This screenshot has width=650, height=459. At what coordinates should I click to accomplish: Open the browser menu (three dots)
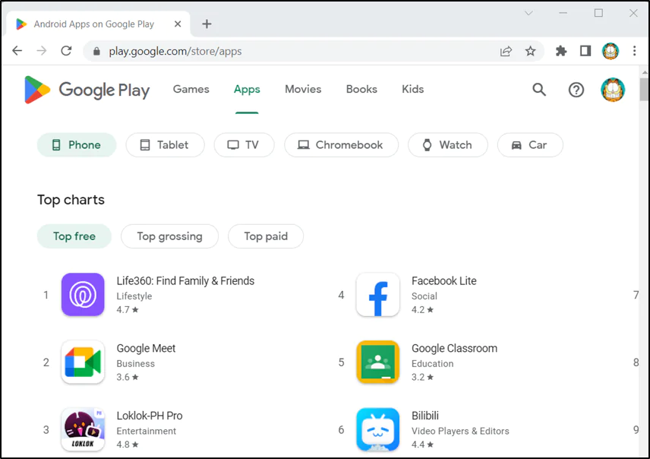(x=635, y=50)
